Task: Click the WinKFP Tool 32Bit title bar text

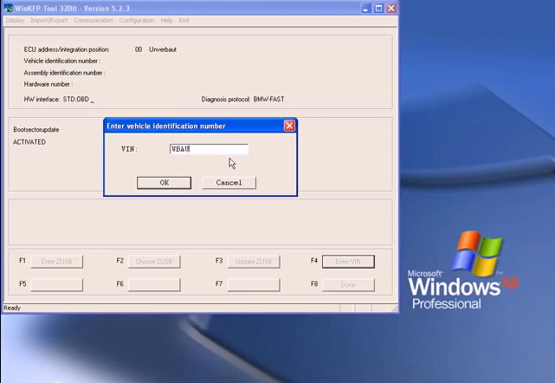Action: click(72, 8)
